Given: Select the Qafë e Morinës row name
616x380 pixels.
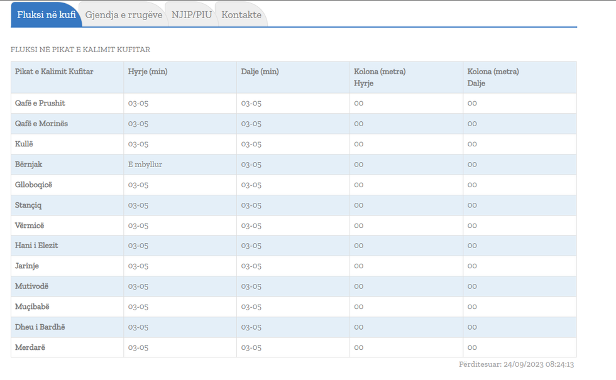Looking at the screenshot, I should tap(41, 124).
